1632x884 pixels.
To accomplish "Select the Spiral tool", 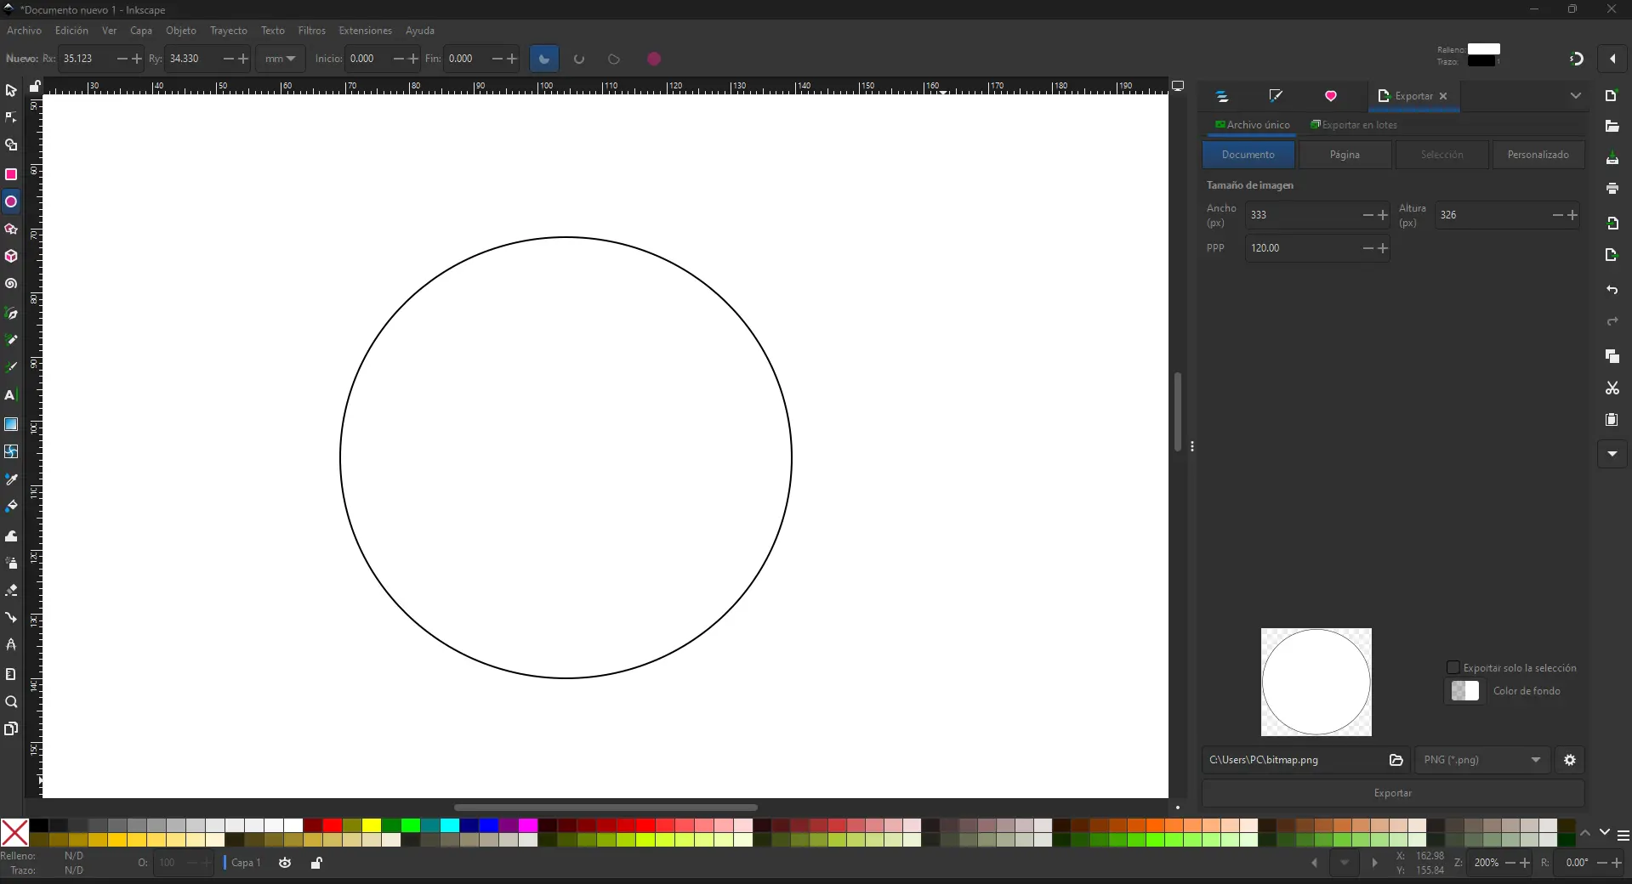I will 11,284.
